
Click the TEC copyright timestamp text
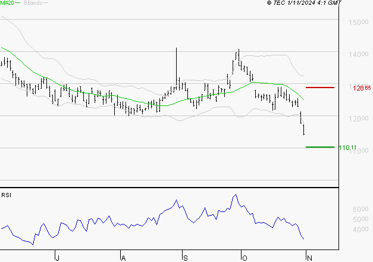304,2
